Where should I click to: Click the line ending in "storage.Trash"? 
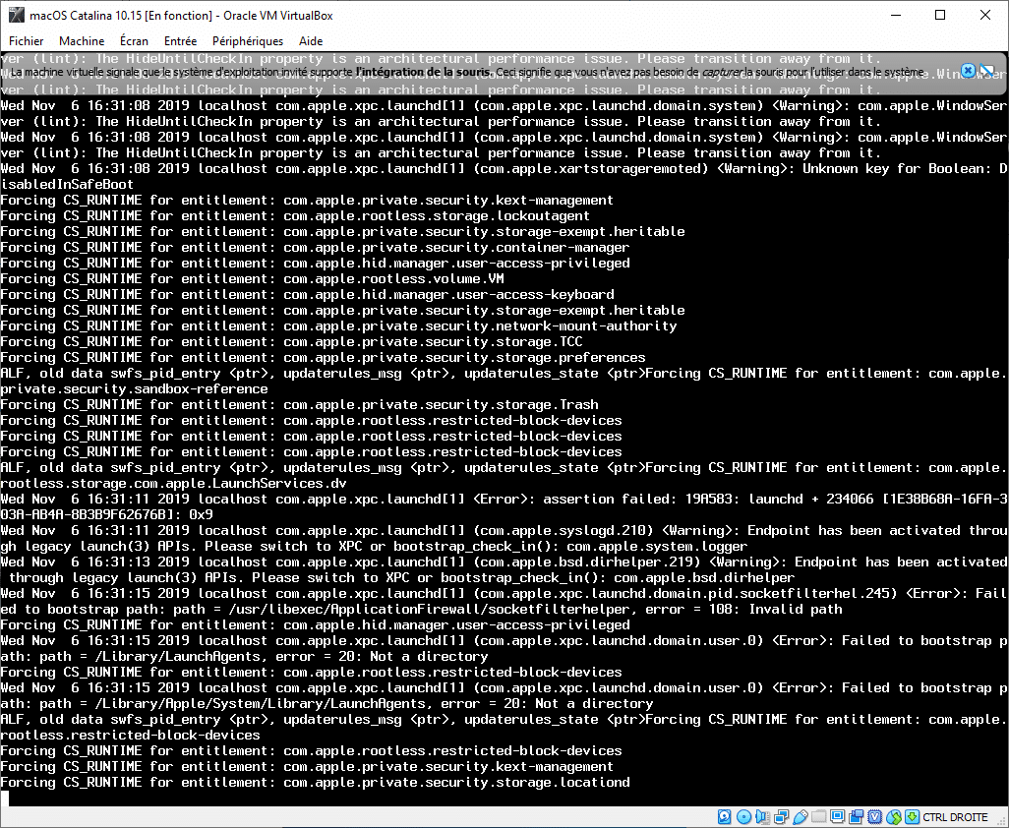click(x=299, y=405)
